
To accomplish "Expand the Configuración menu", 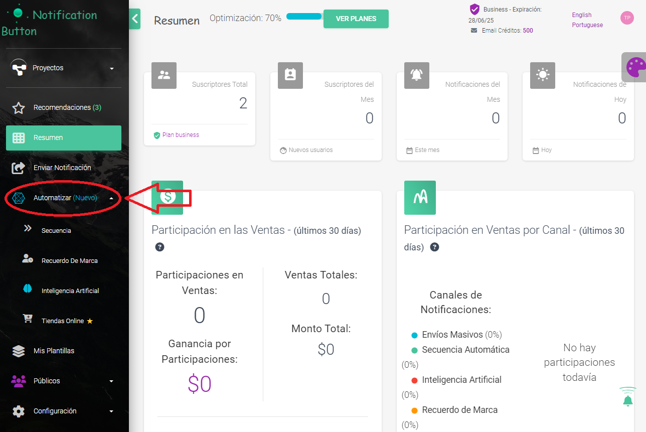I will tap(111, 410).
